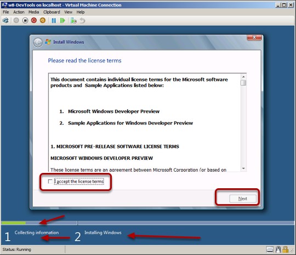Click 'Microsoft Windows Developer Preview' list item

tap(113, 112)
